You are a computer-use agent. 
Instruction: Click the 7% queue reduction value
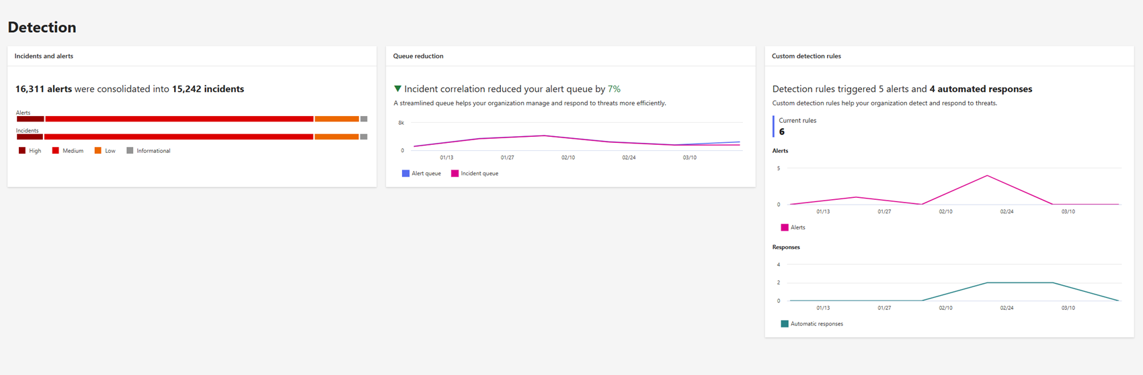click(614, 89)
